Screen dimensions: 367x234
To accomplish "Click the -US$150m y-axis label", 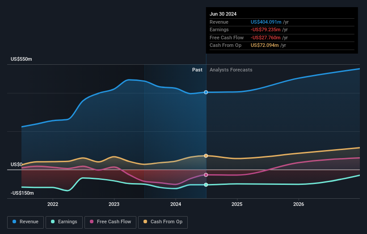I will [x=22, y=193].
